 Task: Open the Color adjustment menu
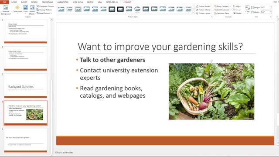pyautogui.click(x=25, y=10)
